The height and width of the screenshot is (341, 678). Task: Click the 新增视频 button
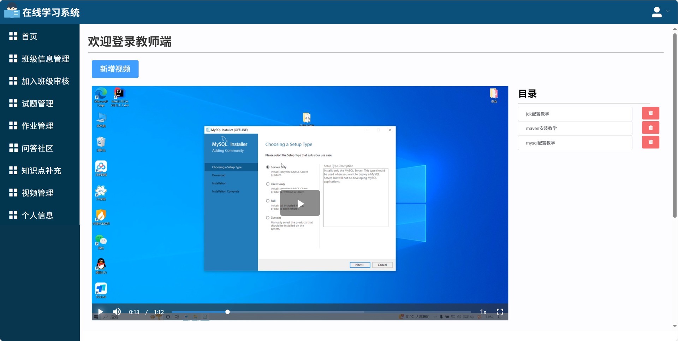[115, 69]
